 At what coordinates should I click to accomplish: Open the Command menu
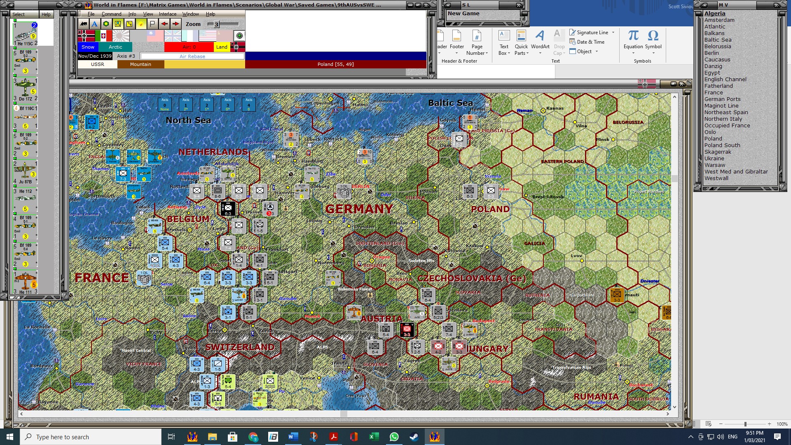111,14
